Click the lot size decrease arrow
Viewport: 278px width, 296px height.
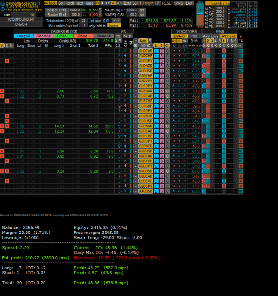coord(114,21)
